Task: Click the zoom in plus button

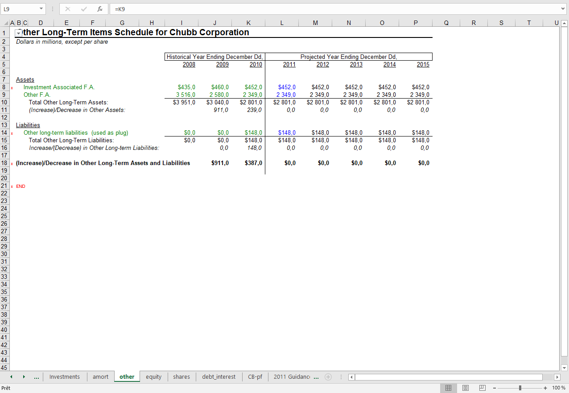Action: [x=545, y=388]
